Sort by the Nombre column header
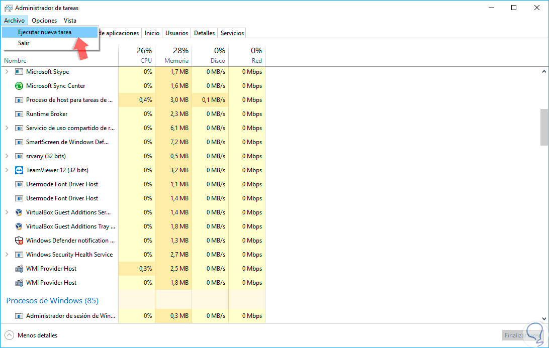The height and width of the screenshot is (348, 549). (16, 60)
